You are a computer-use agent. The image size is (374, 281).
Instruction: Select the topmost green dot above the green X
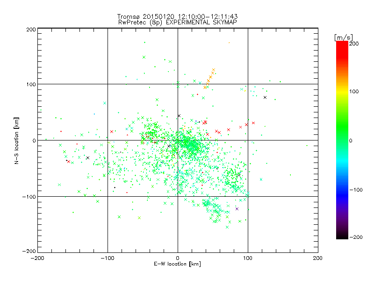[x=145, y=43]
